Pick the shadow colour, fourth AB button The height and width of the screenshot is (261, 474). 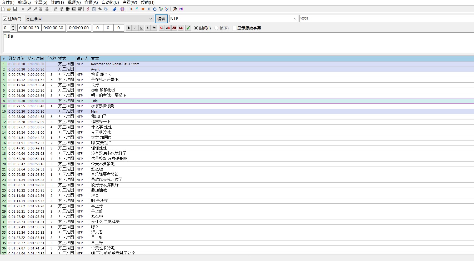coord(181,28)
